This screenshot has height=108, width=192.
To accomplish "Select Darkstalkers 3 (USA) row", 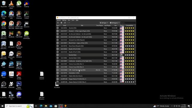I will click(x=95, y=73).
